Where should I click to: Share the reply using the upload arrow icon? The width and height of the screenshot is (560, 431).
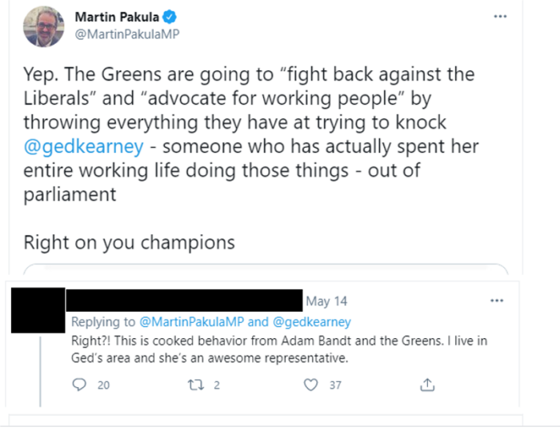pyautogui.click(x=427, y=385)
